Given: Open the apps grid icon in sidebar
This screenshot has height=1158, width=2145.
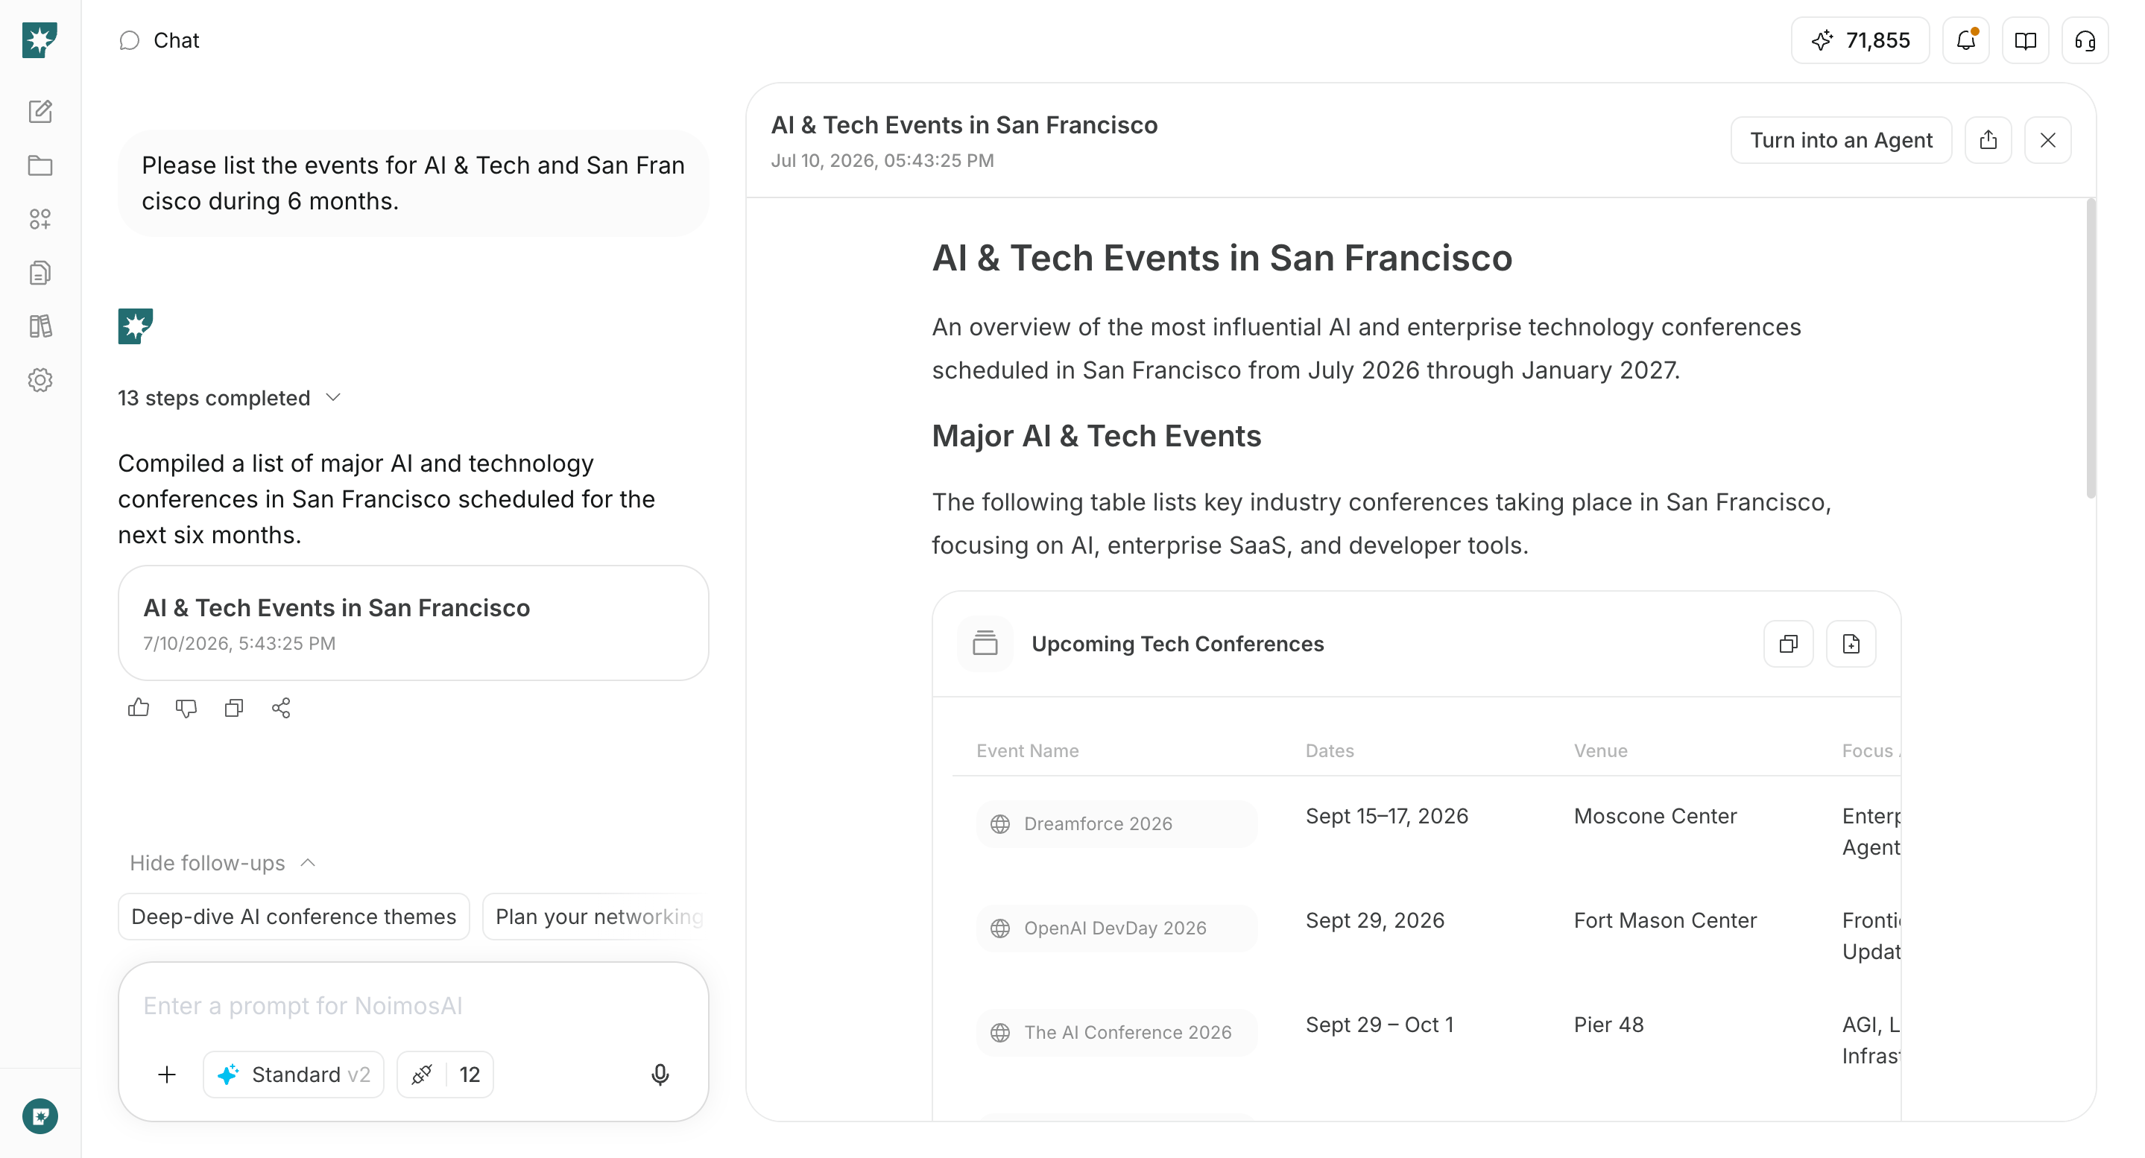Looking at the screenshot, I should click(40, 219).
